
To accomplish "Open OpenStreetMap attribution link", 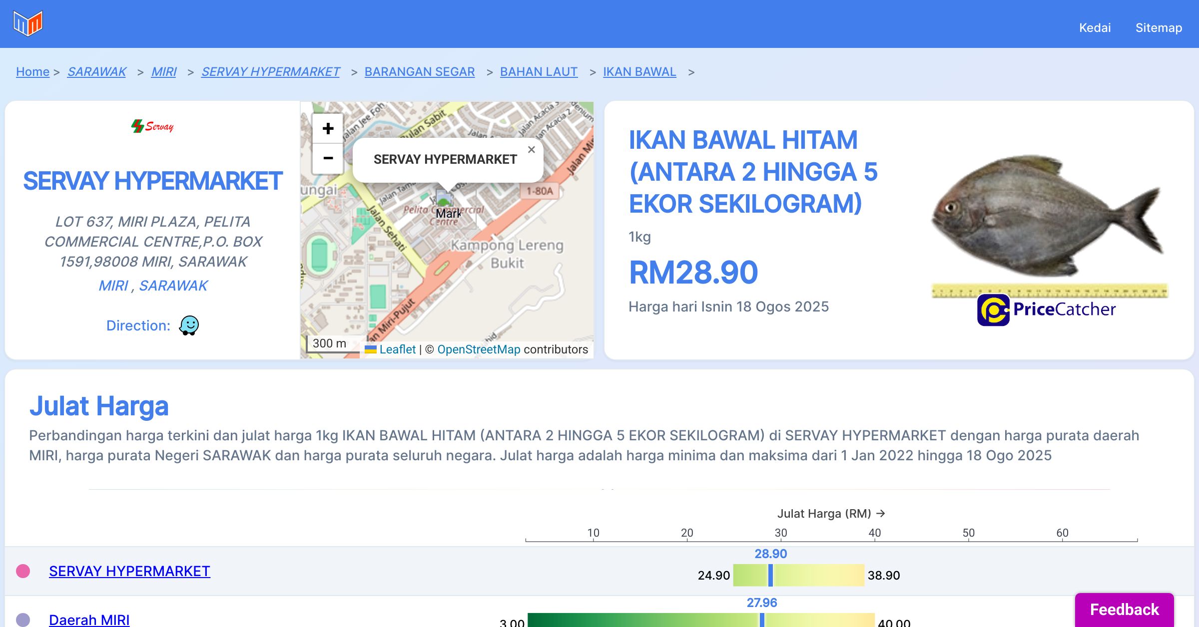I will tap(479, 349).
